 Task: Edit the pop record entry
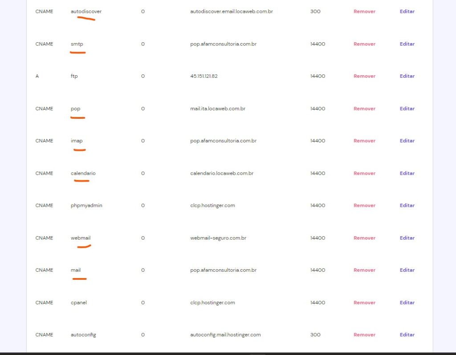coord(407,109)
